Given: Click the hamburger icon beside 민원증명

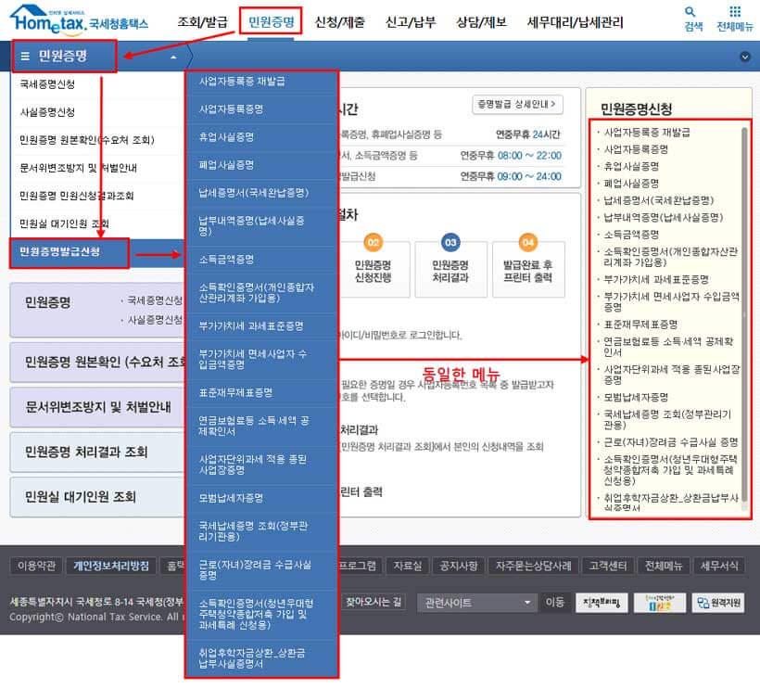Looking at the screenshot, I should 26,57.
